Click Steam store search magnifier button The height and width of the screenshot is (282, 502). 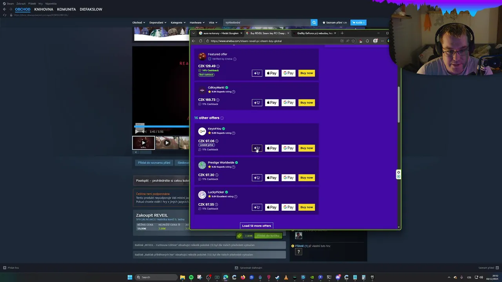(314, 23)
